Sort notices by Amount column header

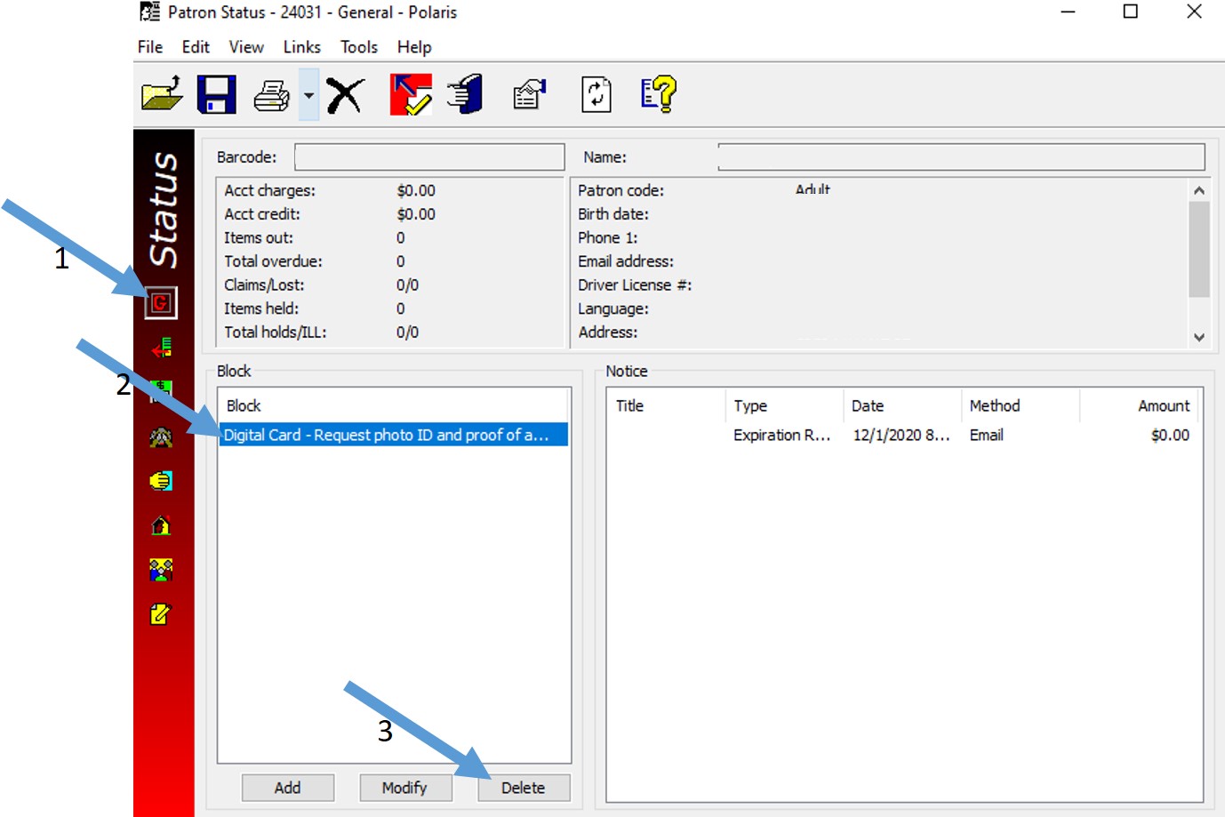coord(1139,405)
